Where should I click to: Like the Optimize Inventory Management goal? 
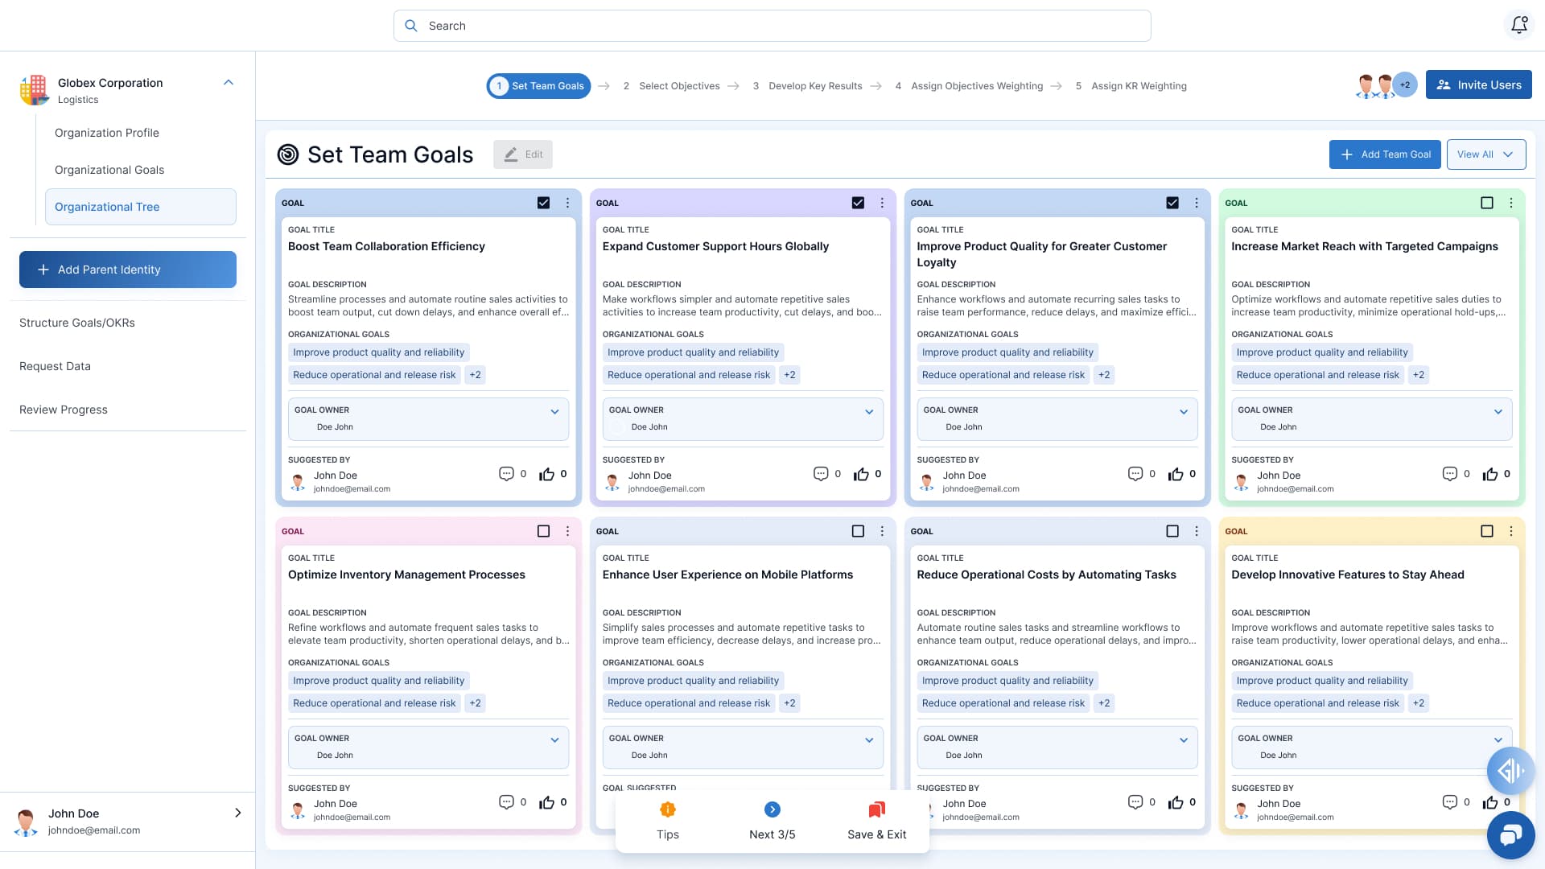click(547, 802)
